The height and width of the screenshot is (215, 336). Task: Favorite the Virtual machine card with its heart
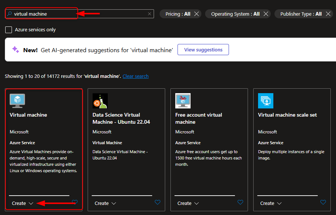click(75, 202)
